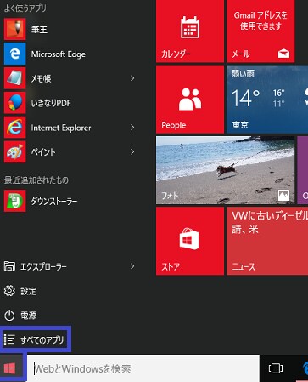The width and height of the screenshot is (308, 382).
Task: Expand the メモ帳 jump list arrow
Action: click(x=132, y=78)
